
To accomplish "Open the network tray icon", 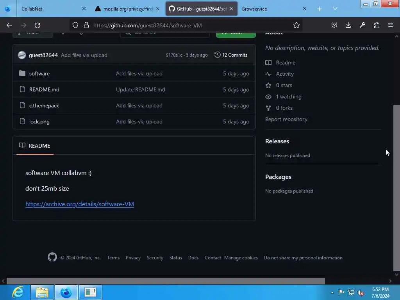I will point(351,293).
